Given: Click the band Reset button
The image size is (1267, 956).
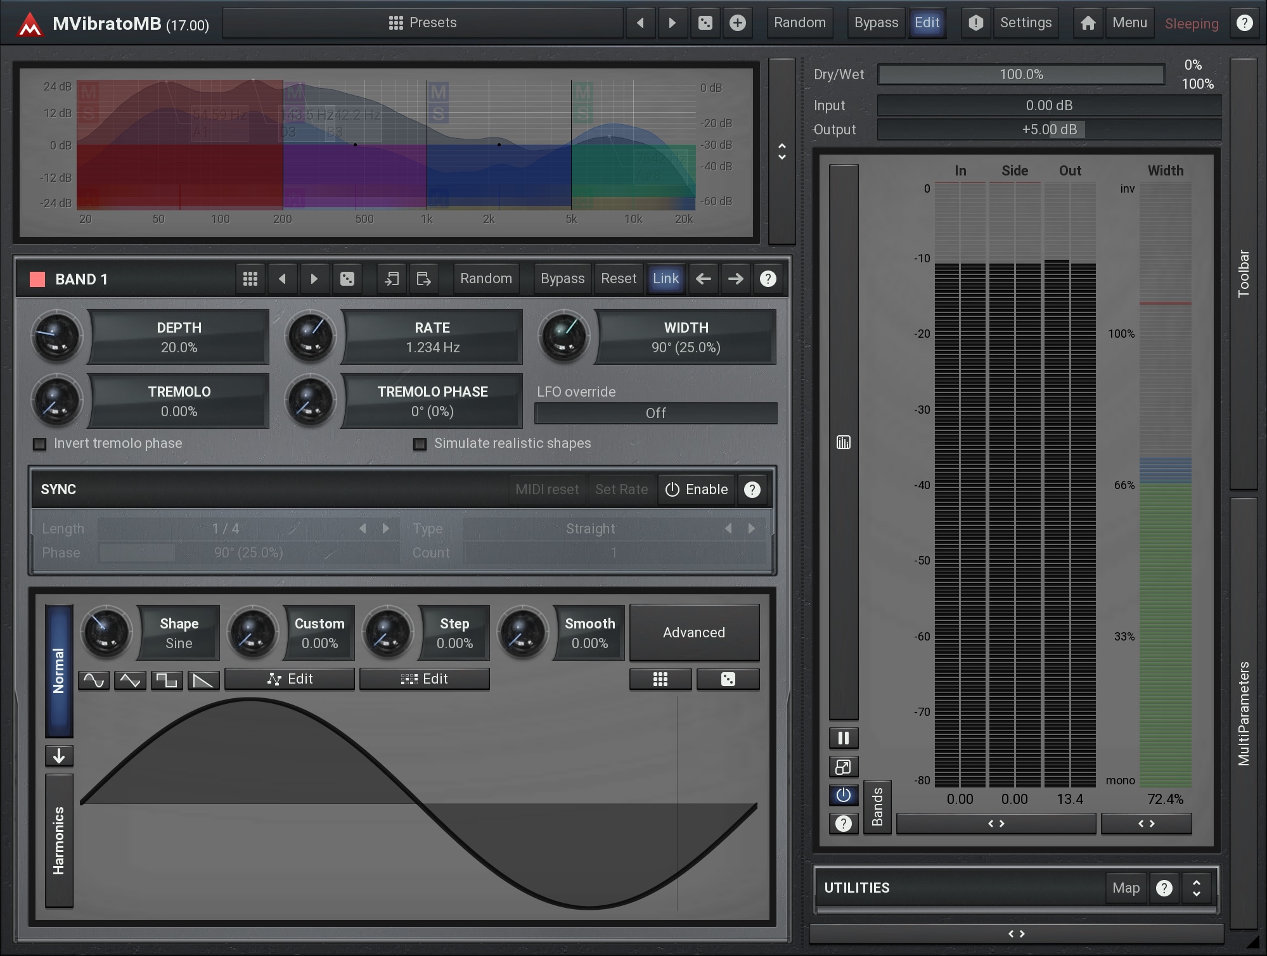Looking at the screenshot, I should (x=618, y=279).
